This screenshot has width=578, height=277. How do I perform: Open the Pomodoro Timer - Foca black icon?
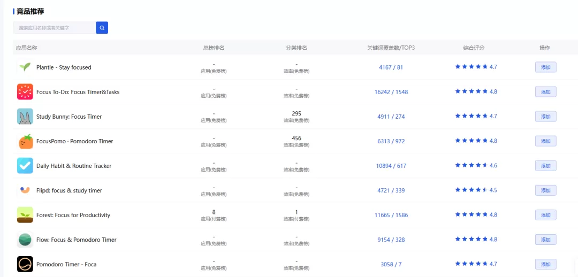point(25,265)
